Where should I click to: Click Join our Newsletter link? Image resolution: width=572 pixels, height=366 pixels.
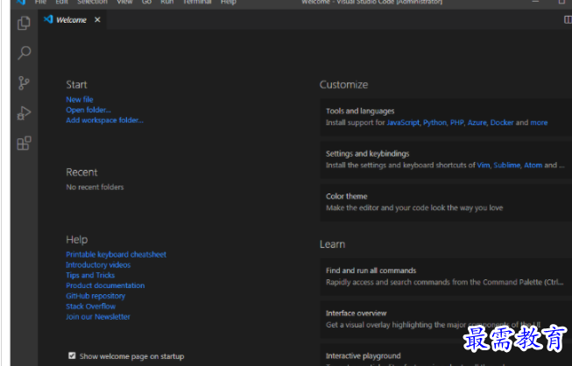pyautogui.click(x=98, y=317)
